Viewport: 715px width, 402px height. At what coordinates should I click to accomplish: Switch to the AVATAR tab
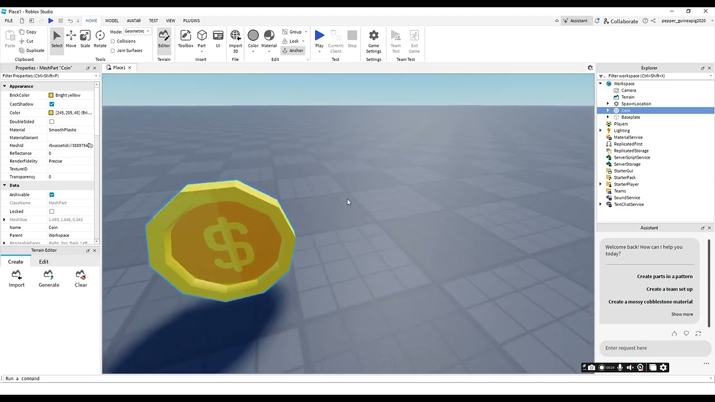(134, 21)
